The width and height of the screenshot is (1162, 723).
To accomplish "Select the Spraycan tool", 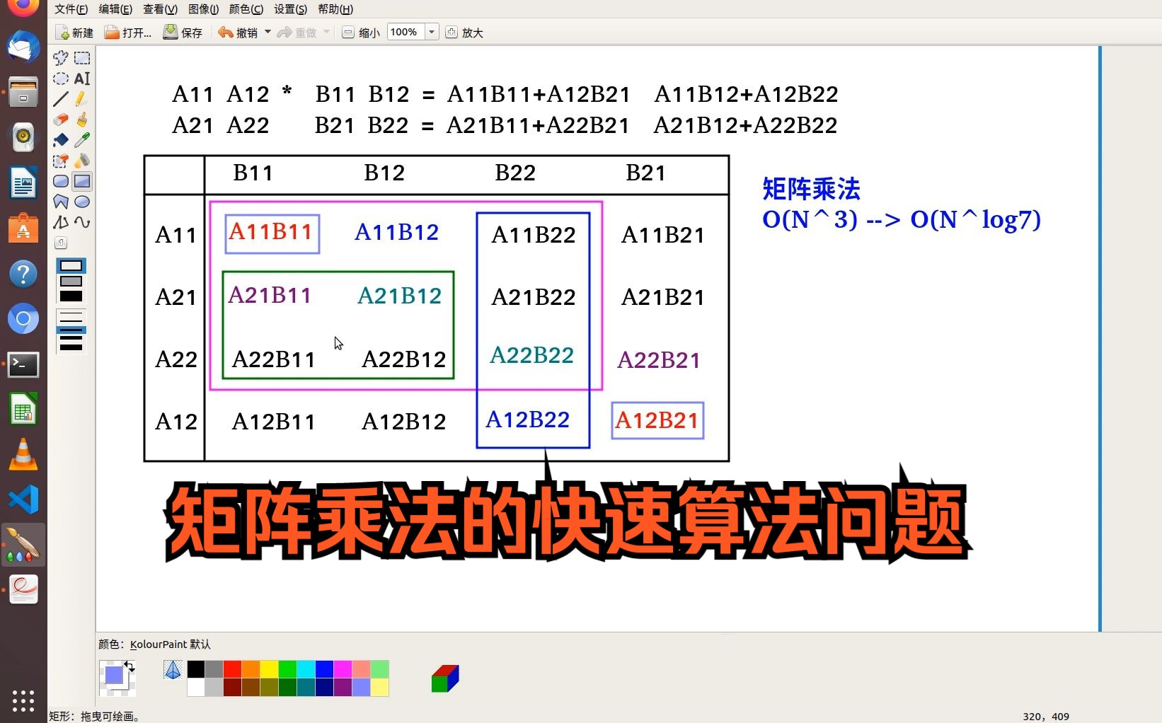I will click(x=82, y=161).
